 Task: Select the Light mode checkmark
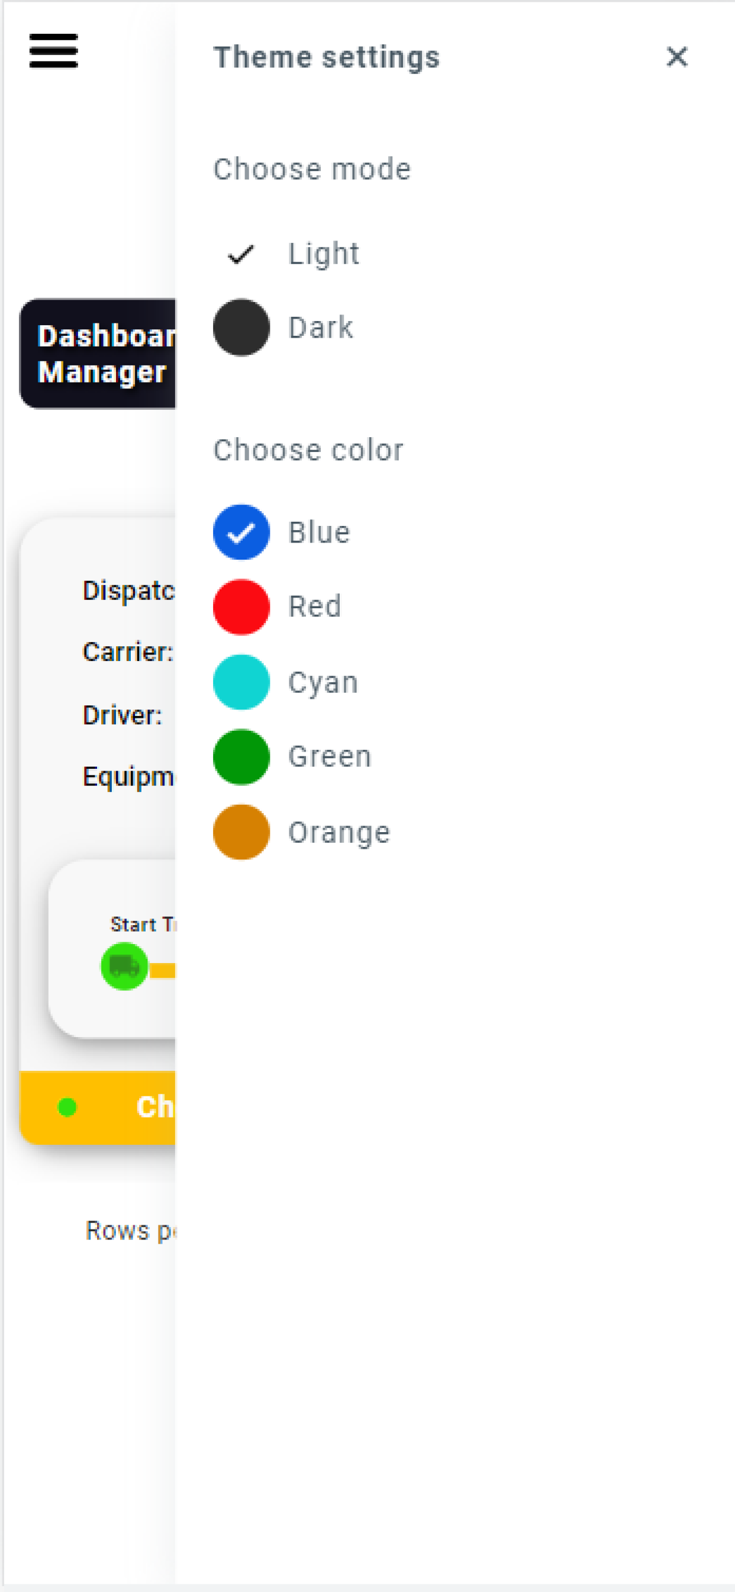pos(241,254)
